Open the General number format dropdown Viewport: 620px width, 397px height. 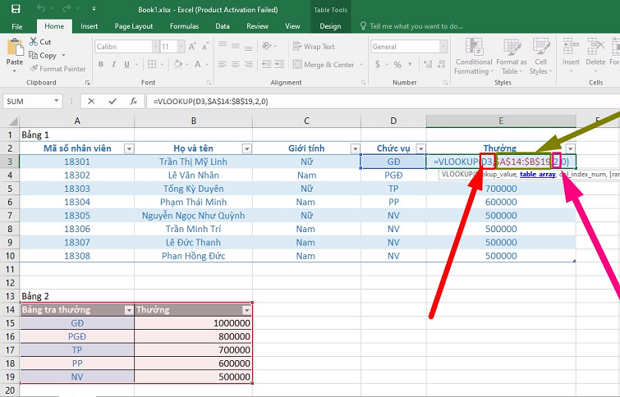tap(443, 47)
